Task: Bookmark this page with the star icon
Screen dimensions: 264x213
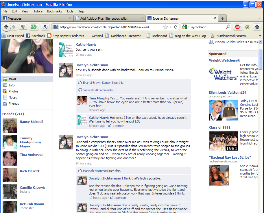Action: click(165, 27)
